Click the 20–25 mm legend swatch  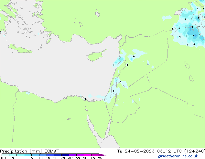(x=58, y=155)
